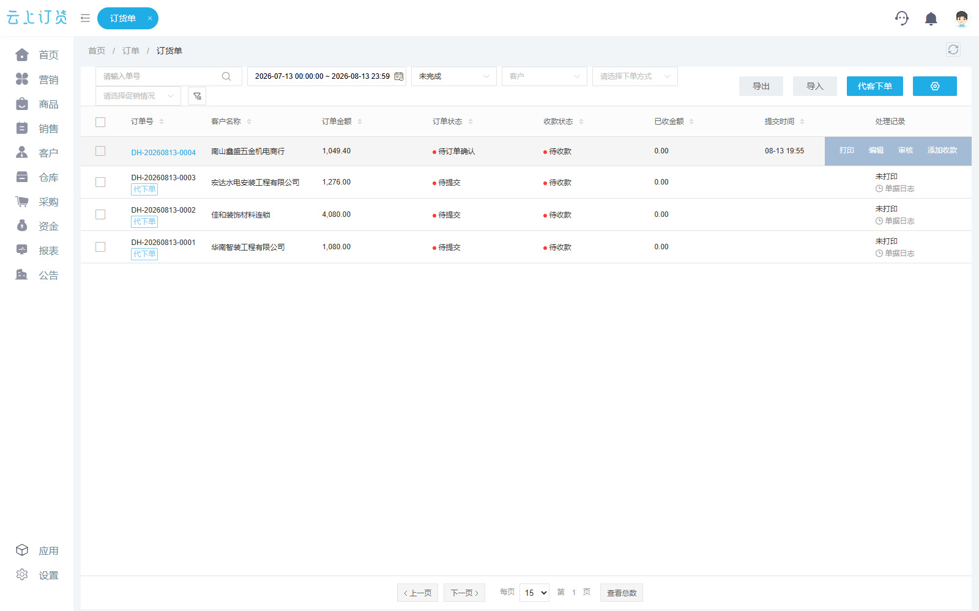The image size is (979, 611).
Task: Check order DH-20260813-0002 row checkbox
Action: (100, 214)
